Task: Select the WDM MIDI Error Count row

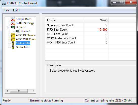Action: (91, 42)
